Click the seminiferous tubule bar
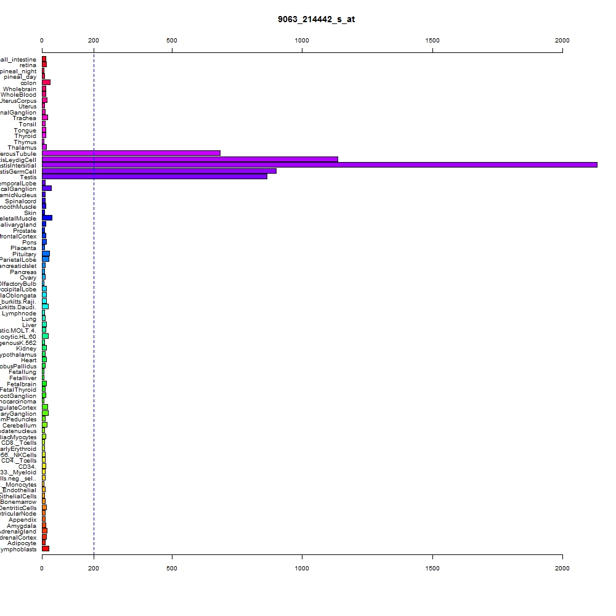This screenshot has width=616, height=616. [x=131, y=153]
